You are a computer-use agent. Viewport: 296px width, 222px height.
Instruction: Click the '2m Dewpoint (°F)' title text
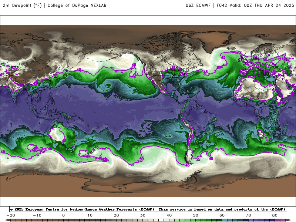point(22,6)
